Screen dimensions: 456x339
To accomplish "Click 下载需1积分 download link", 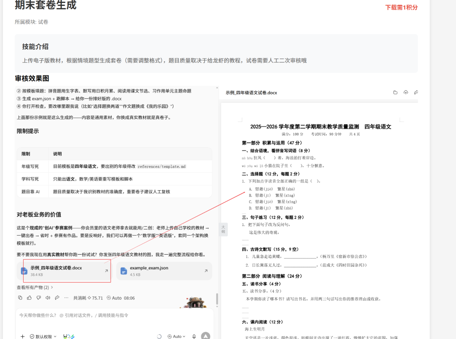I will click(x=402, y=7).
